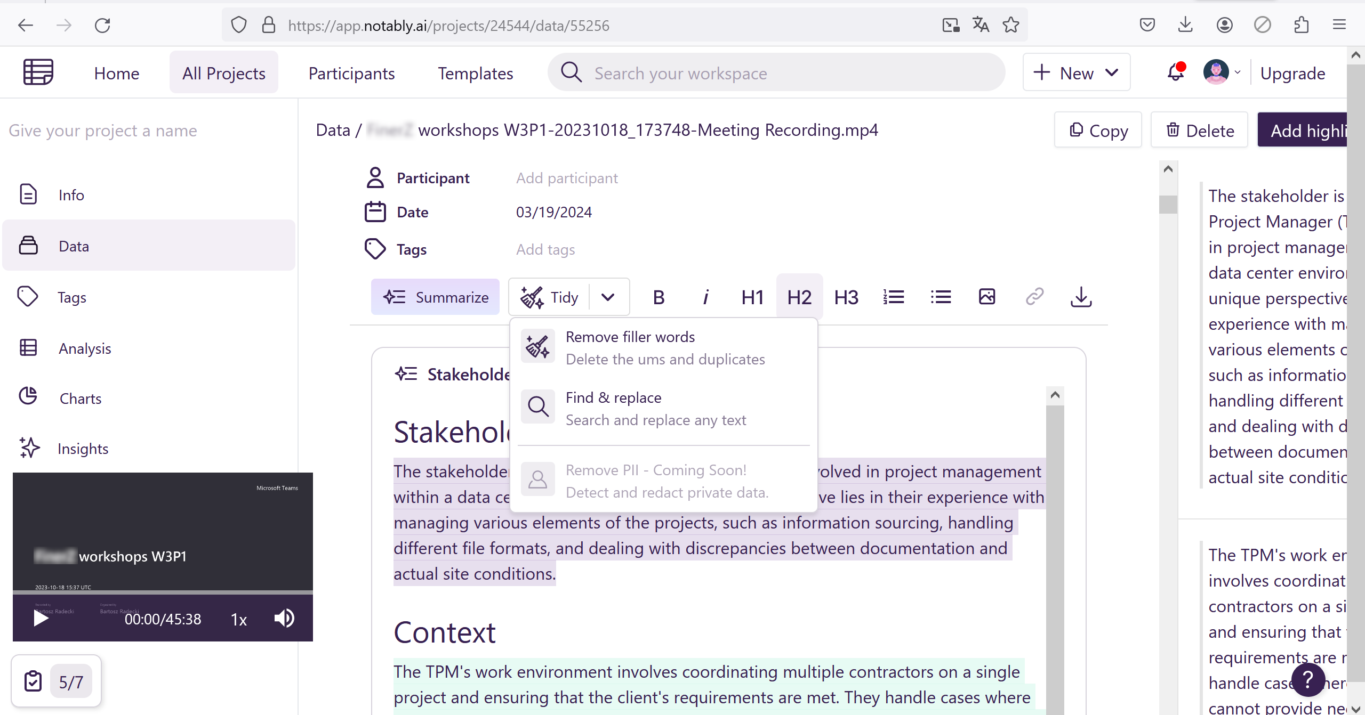
Task: Open the user avatar menu
Action: 1221,72
